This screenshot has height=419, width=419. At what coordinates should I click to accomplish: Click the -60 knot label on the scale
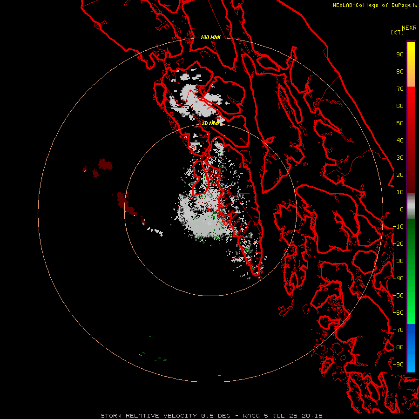click(398, 313)
